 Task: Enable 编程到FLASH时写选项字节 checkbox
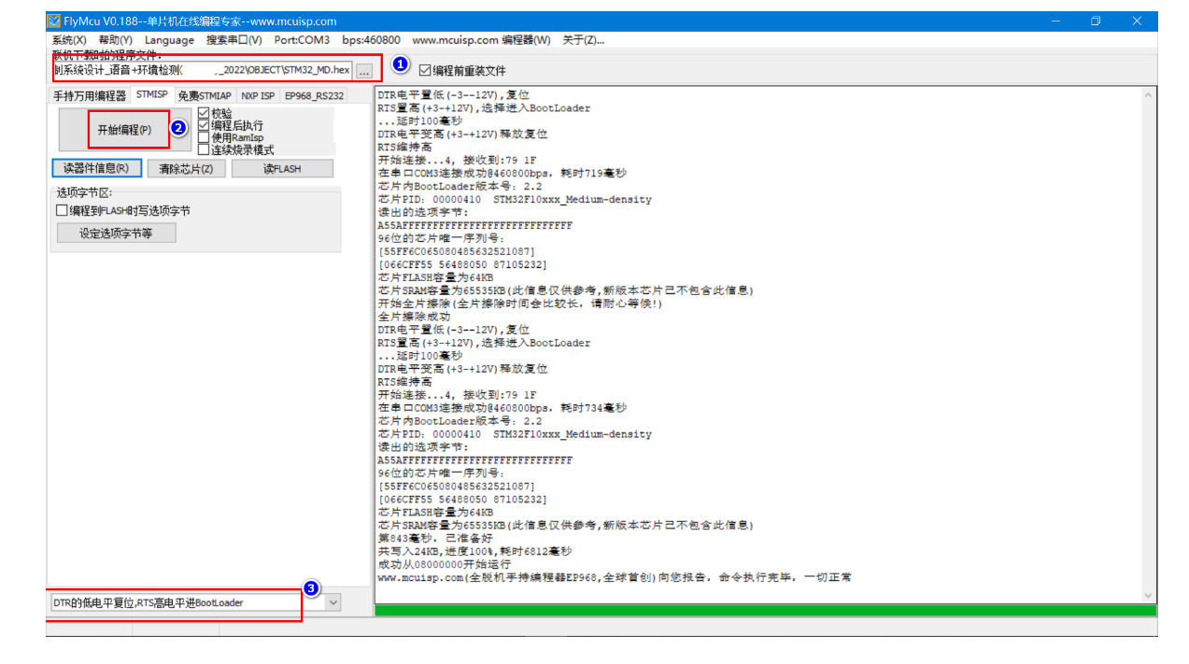[x=123, y=211]
